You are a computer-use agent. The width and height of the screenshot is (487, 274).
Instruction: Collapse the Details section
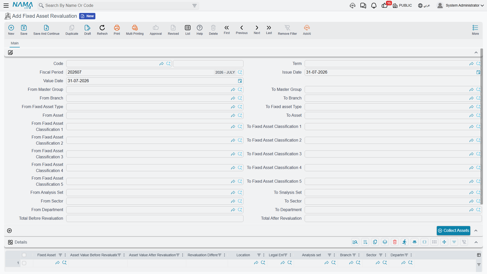point(476,242)
